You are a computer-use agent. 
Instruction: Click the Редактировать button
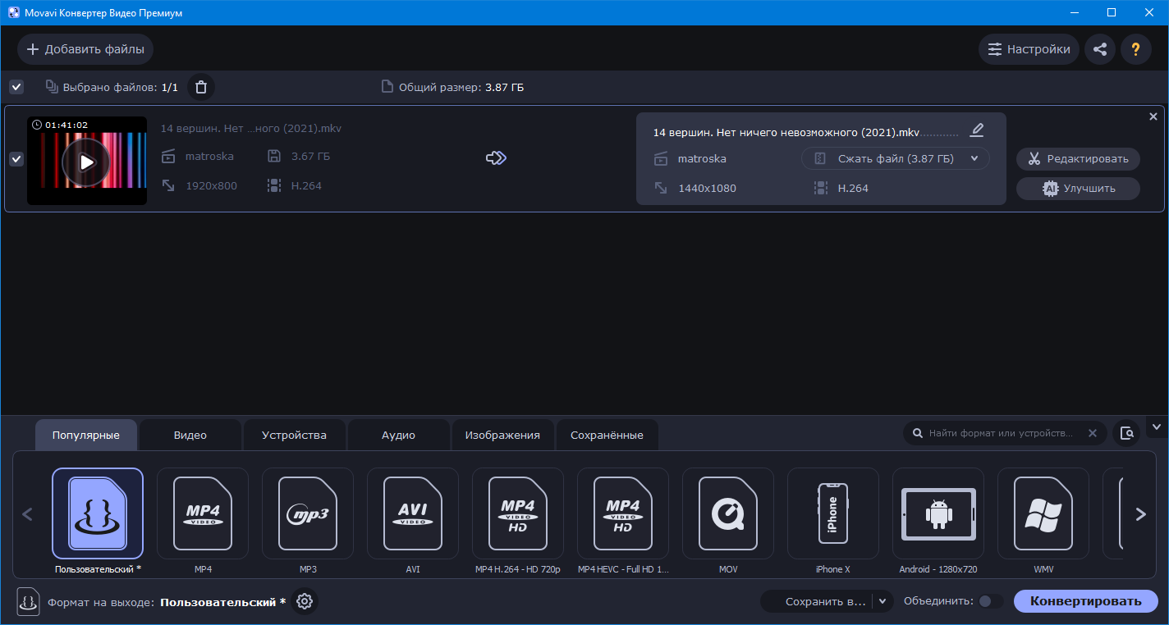[1078, 158]
